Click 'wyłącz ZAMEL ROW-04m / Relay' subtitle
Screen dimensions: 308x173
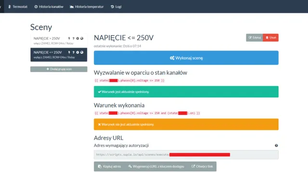54,58
